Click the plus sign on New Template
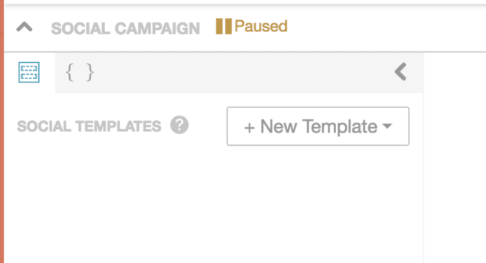The width and height of the screenshot is (486, 263). point(249,127)
